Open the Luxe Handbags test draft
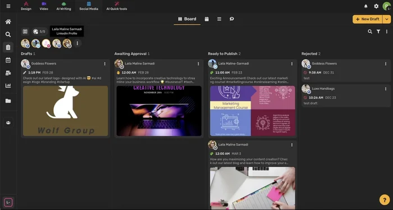Image resolution: width=393 pixels, height=210 pixels. click(x=346, y=96)
